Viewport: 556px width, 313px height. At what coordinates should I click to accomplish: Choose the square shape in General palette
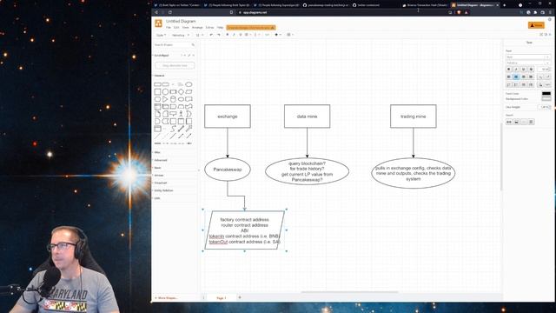(x=157, y=92)
